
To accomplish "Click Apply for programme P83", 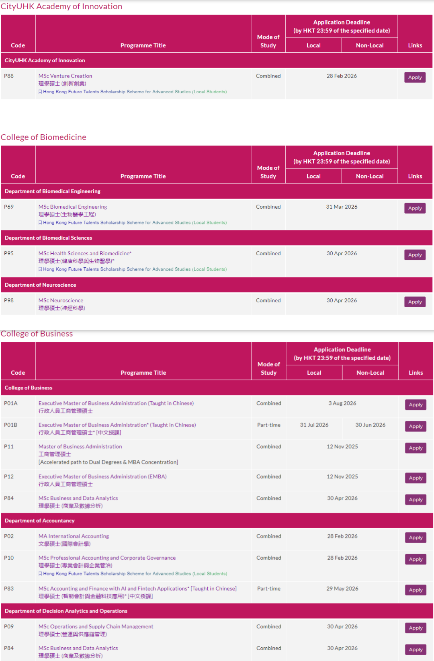I will tap(416, 590).
